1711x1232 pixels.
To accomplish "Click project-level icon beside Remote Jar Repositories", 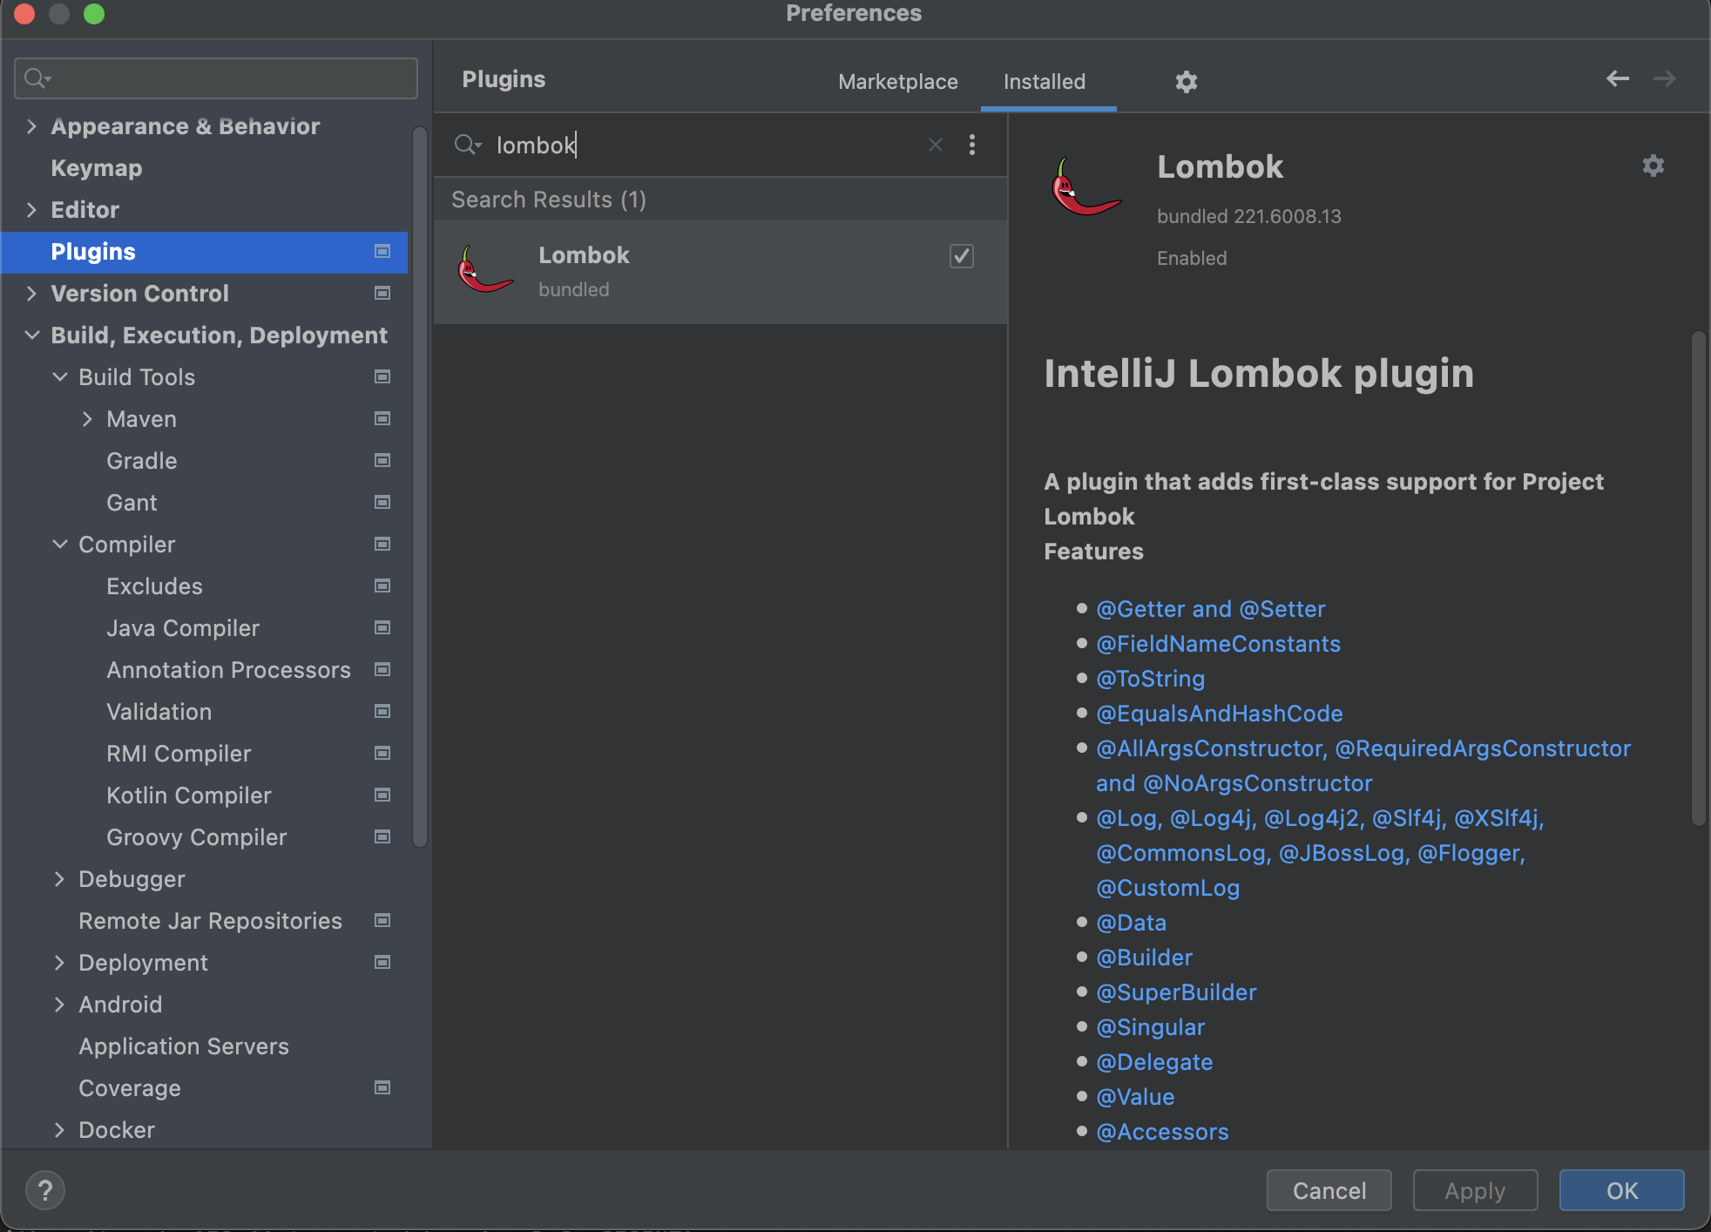I will pos(382,921).
